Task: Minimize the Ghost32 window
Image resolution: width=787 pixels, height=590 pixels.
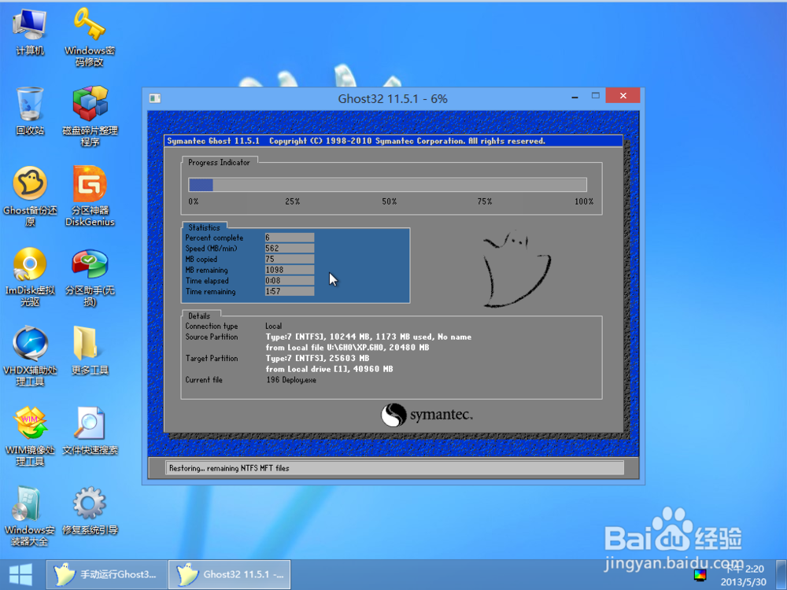Action: pos(575,96)
